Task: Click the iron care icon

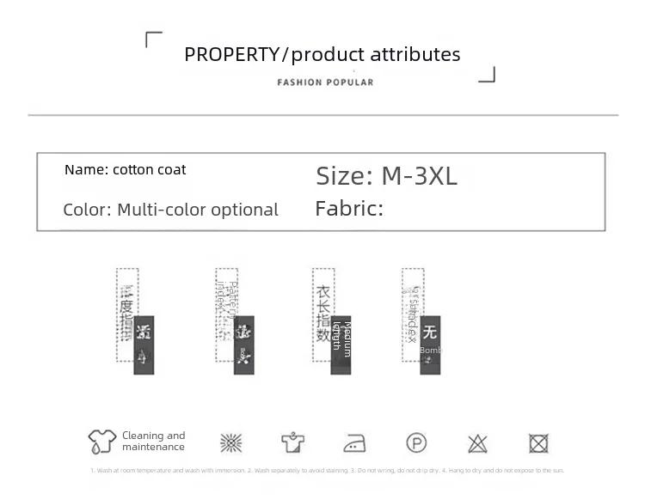Action: [354, 443]
